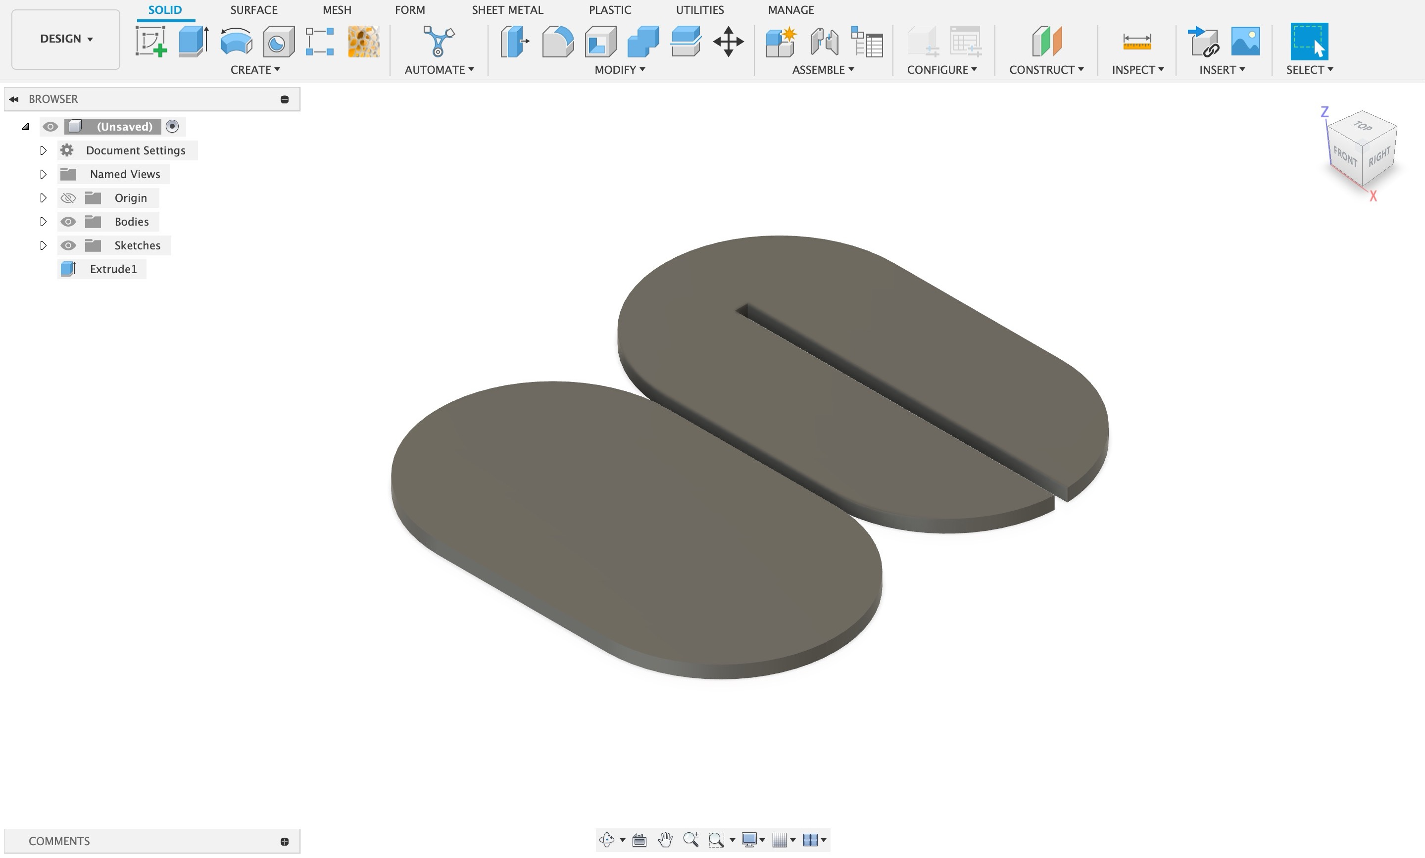The image size is (1425, 858).
Task: Open the Display Settings menu
Action: (753, 840)
